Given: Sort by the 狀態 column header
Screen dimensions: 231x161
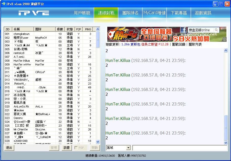Looking at the screenshot, I should (70, 29).
